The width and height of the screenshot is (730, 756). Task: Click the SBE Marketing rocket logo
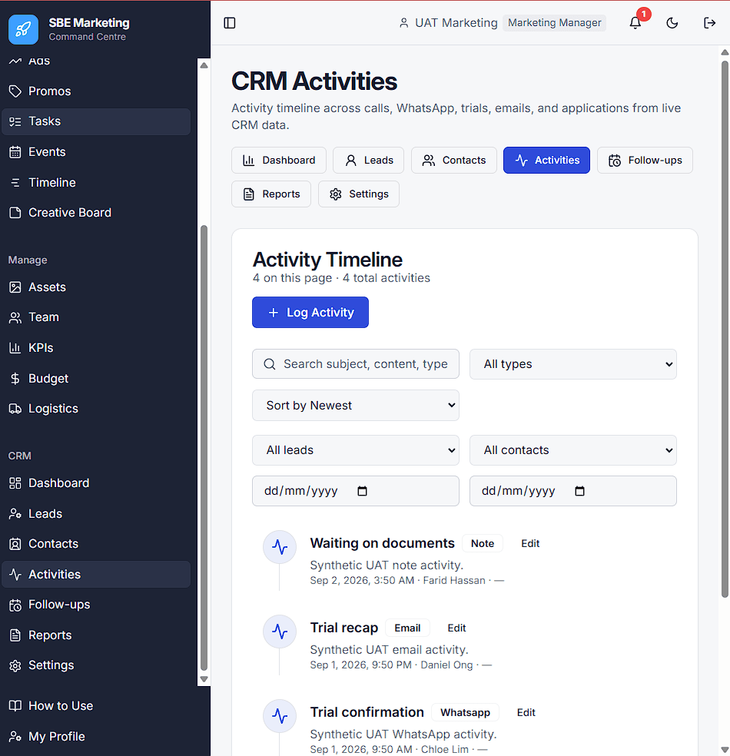tap(23, 29)
